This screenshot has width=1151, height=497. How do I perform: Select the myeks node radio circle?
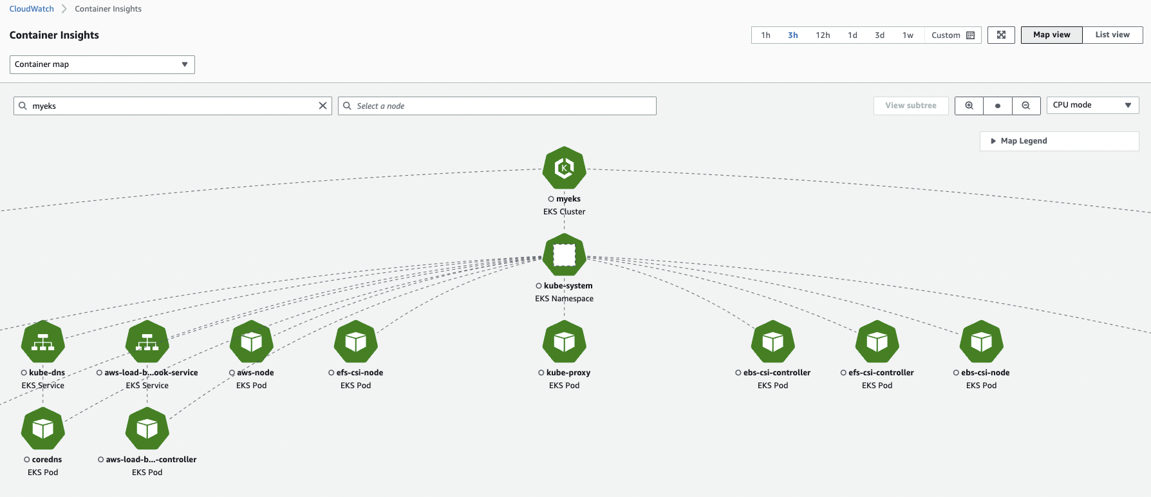click(551, 199)
